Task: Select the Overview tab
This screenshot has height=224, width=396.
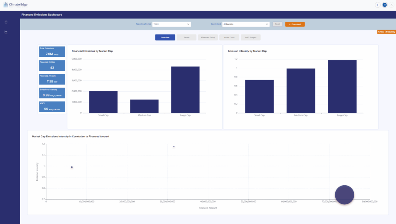Action: coord(165,37)
